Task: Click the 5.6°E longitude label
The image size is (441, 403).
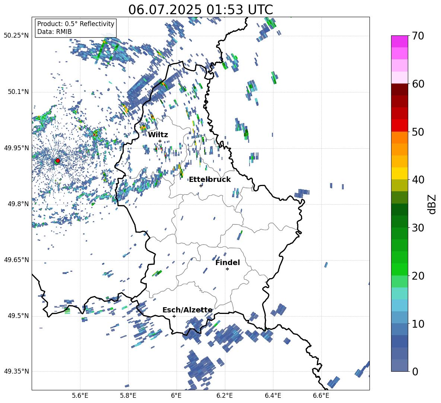Action: (80, 396)
